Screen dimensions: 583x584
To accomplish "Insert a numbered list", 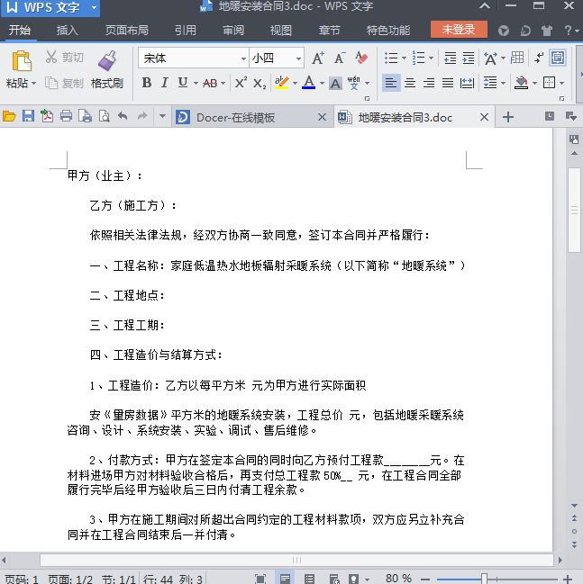I will (418, 58).
